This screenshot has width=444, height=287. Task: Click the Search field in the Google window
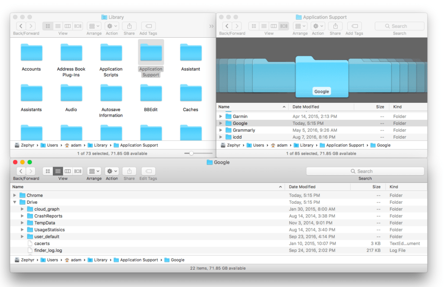click(x=366, y=171)
